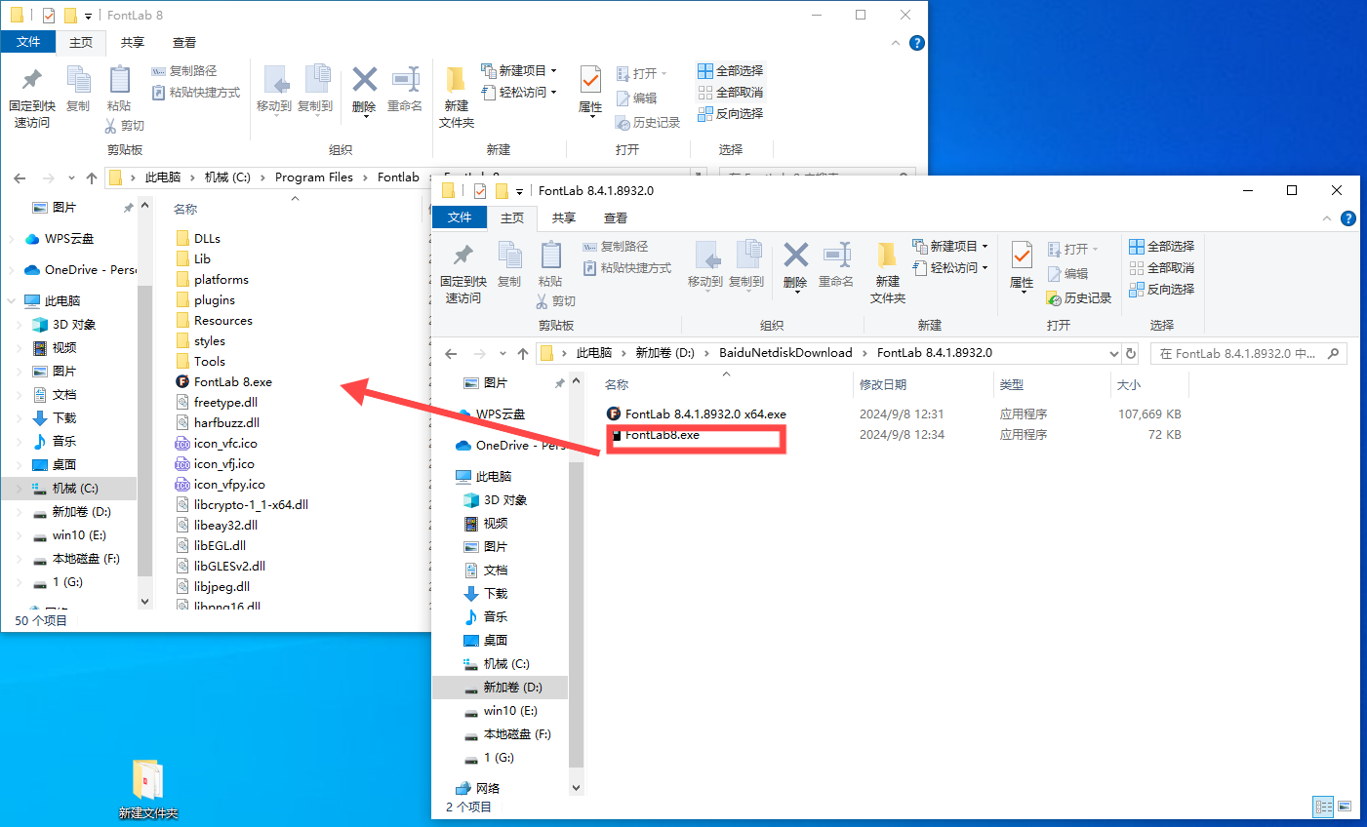Image resolution: width=1367 pixels, height=827 pixels.
Task: Open the 查看 tab in the front window
Action: (615, 218)
